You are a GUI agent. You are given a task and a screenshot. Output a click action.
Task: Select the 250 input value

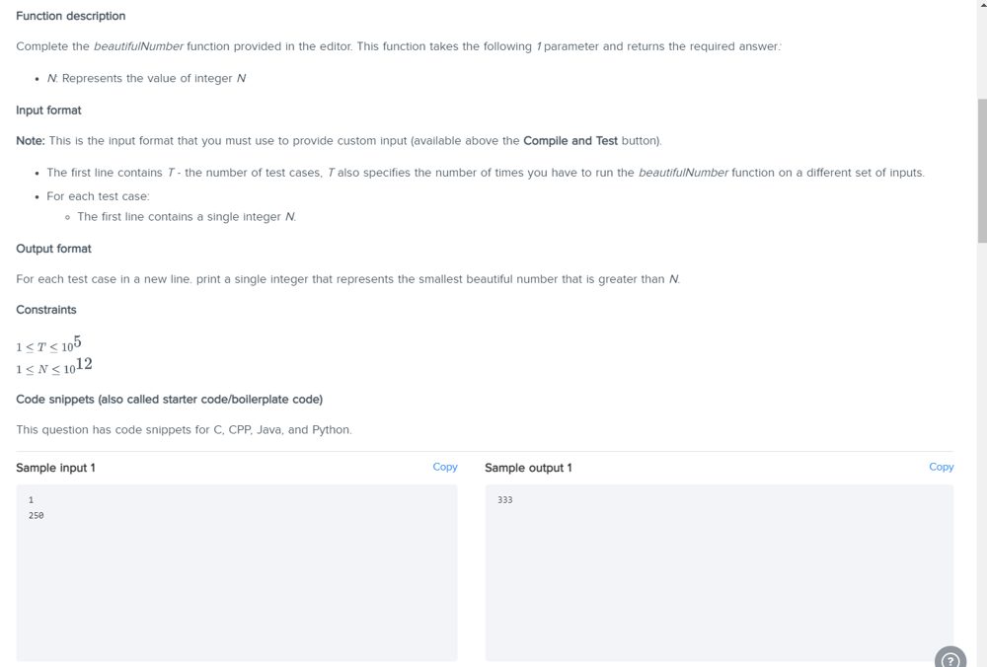pyautogui.click(x=36, y=515)
